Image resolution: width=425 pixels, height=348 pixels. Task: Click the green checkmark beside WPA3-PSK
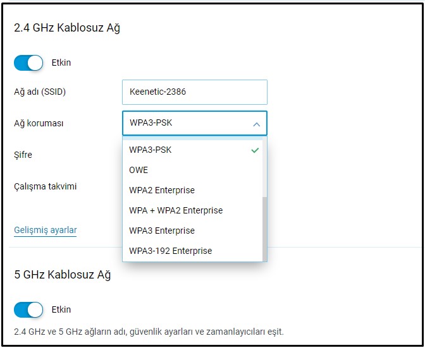(255, 150)
